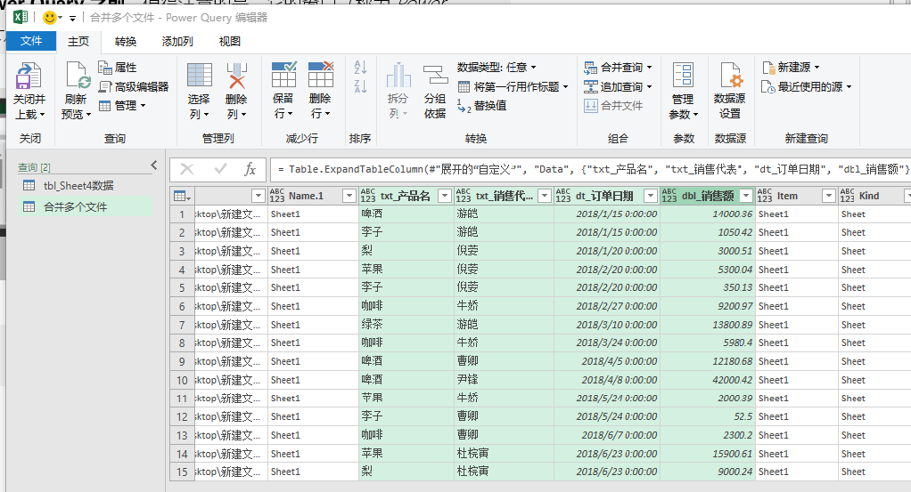Screen dimensions: 911x492
Task: Open filter dropdown for txt_产品名 column
Action: click(x=443, y=196)
